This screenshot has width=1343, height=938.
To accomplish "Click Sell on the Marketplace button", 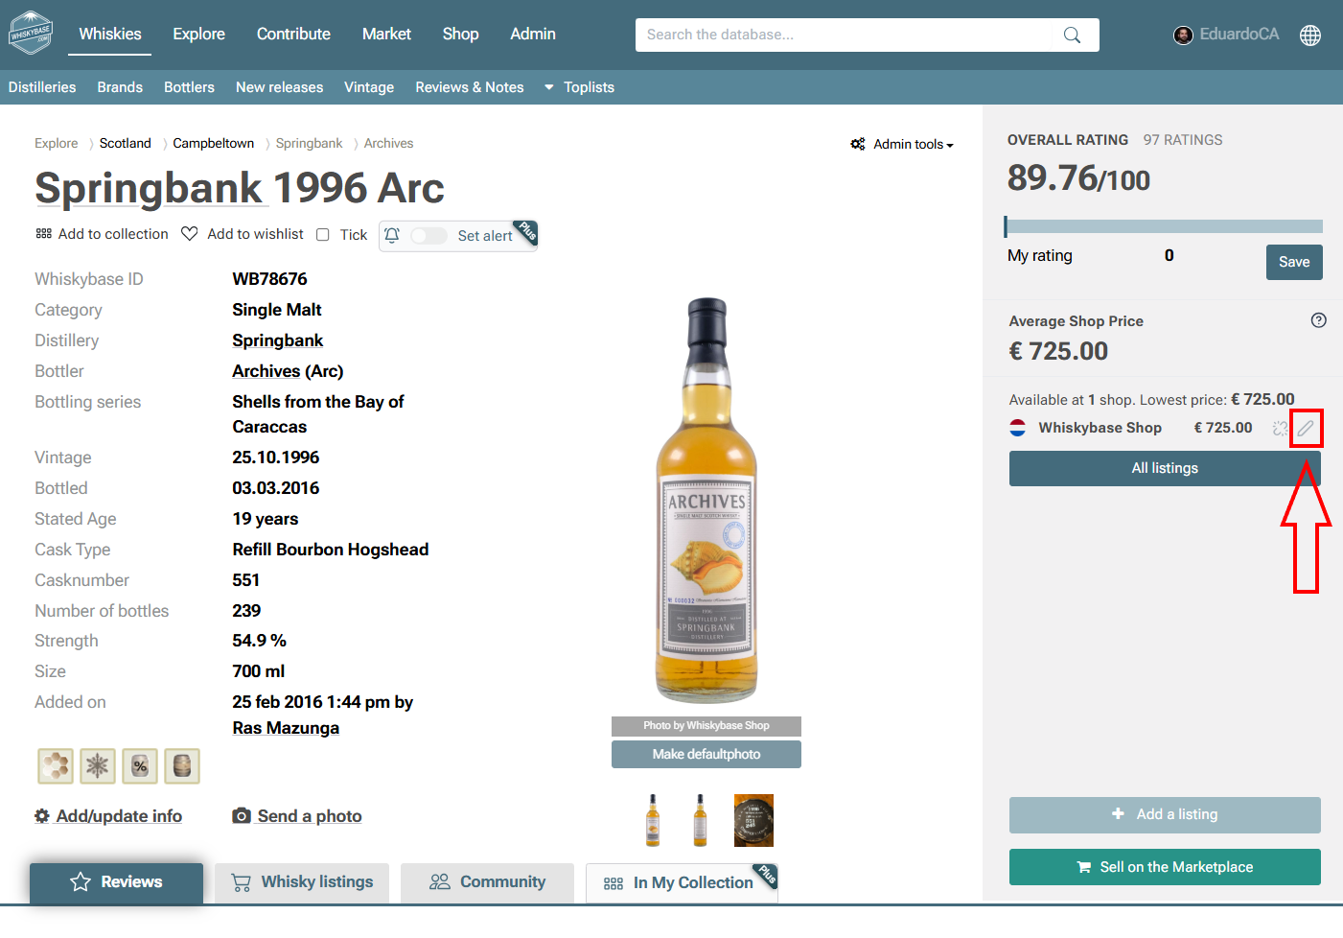I will tap(1165, 867).
